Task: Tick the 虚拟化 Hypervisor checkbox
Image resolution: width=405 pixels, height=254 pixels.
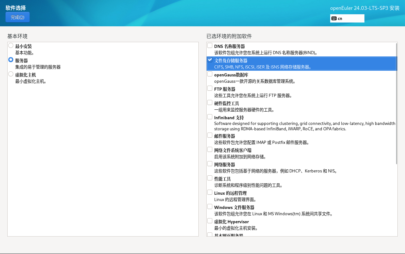Action: (210, 221)
